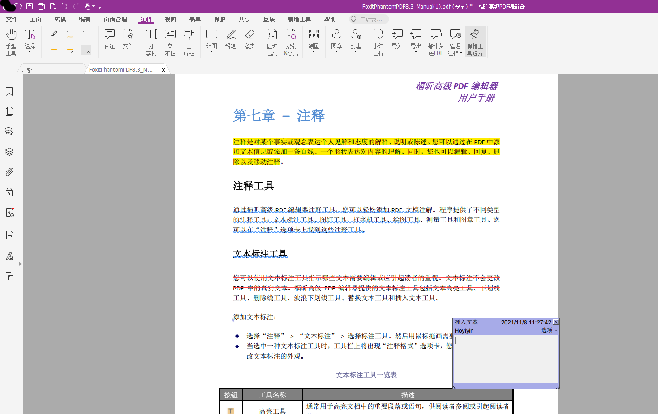Open the Pages thumbnail side panel
The width and height of the screenshot is (658, 414).
[x=9, y=111]
